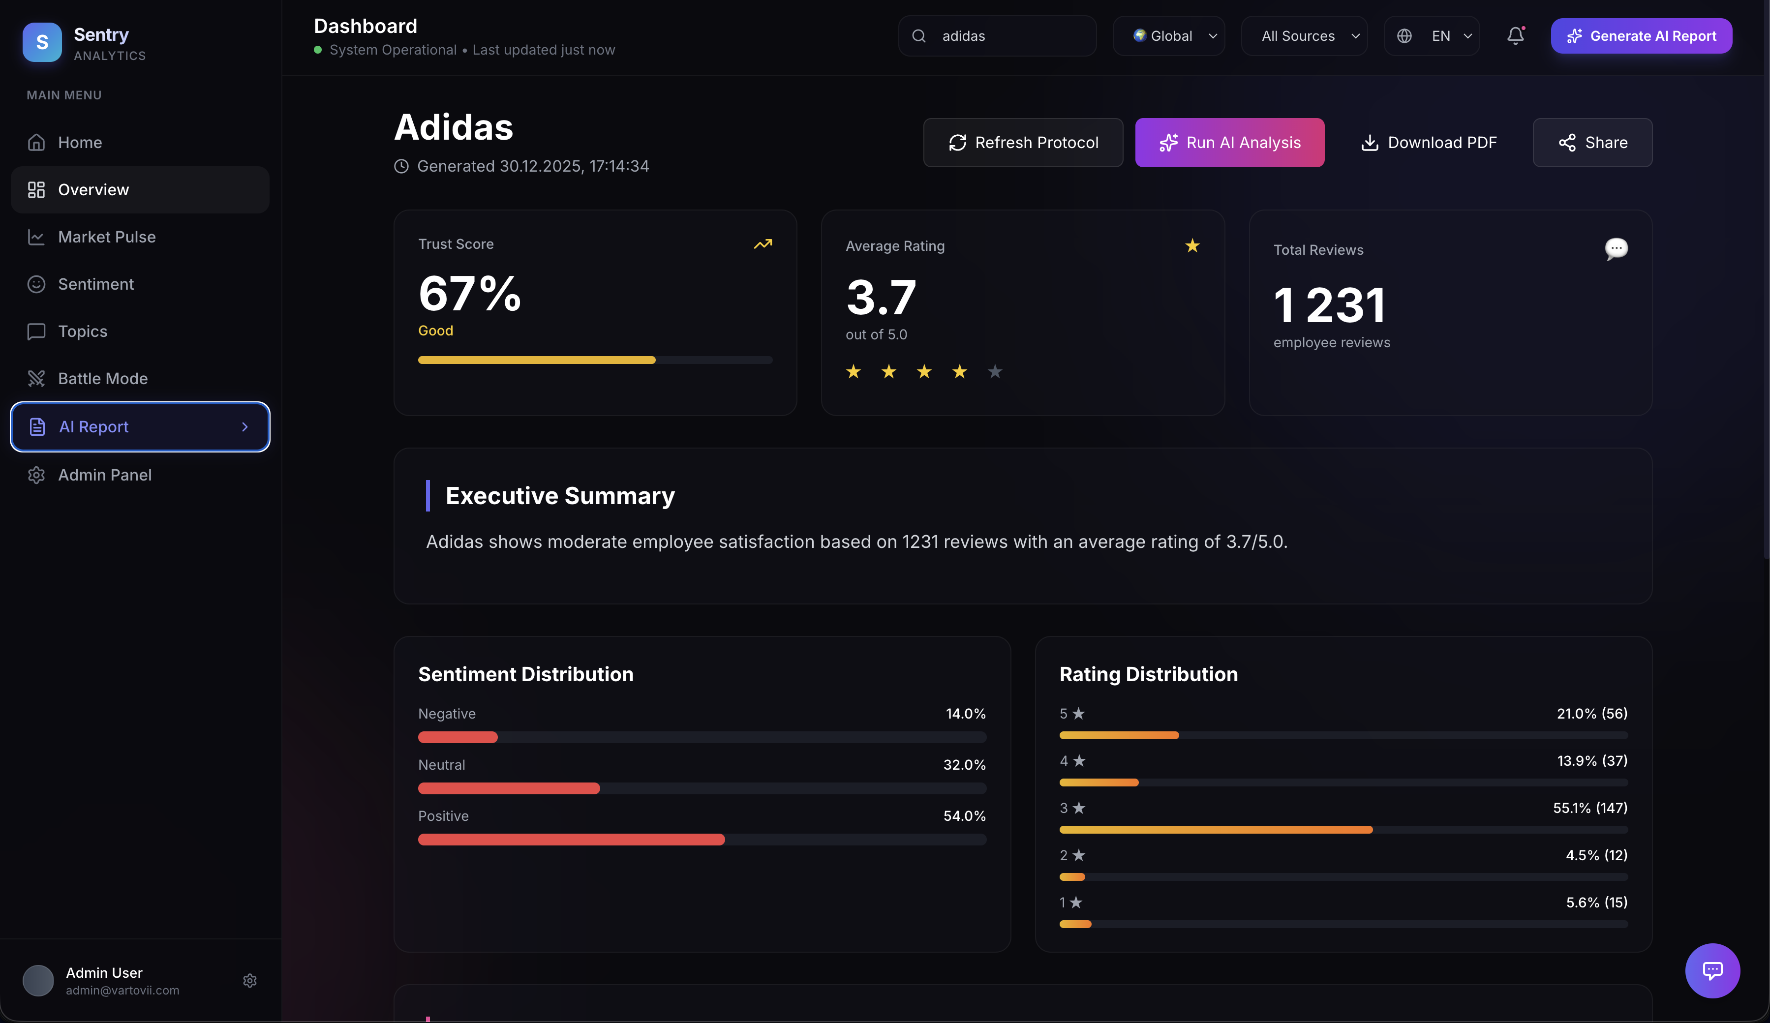
Task: Open Battle Mode from main menu
Action: [102, 378]
